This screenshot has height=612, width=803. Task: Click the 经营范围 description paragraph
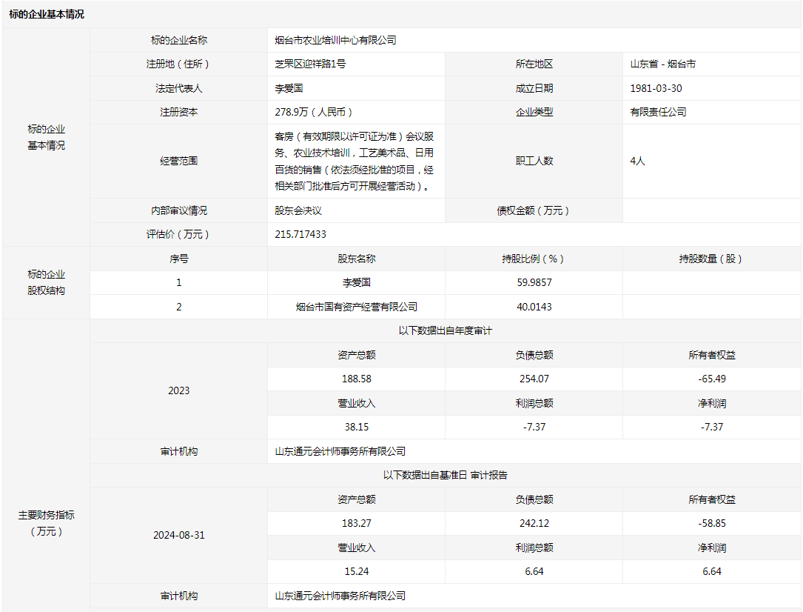(354, 161)
